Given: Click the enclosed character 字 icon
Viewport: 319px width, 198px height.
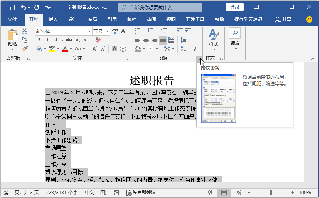Looking at the screenshot, I should coord(123,49).
